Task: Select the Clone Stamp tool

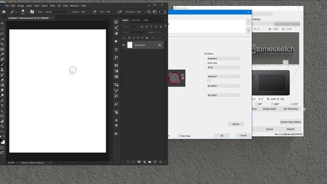Action: 2,70
